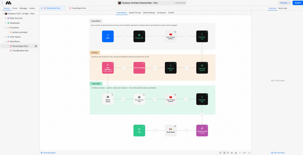This screenshot has height=155, width=303.
Task: Open the Run Workflow node
Action: [x=108, y=68]
